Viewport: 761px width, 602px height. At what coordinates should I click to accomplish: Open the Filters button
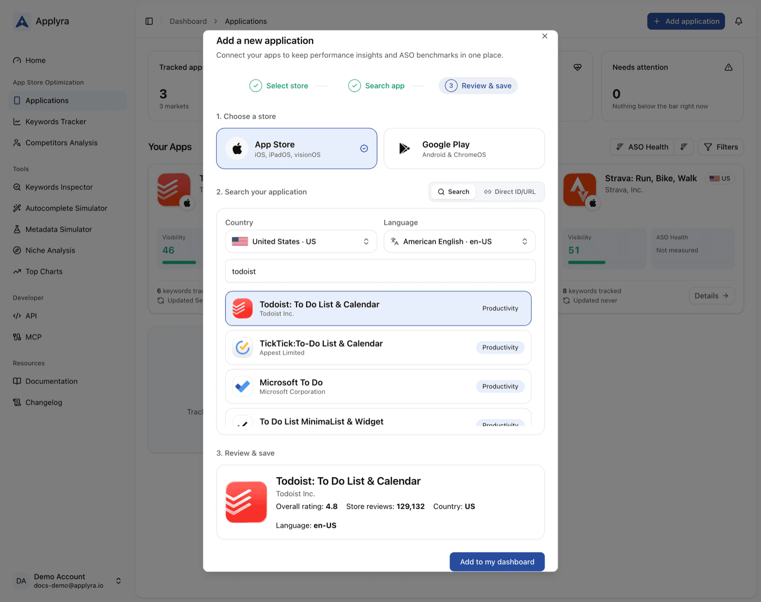721,147
